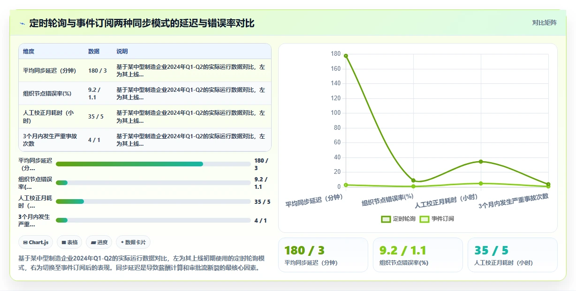Open the 180 / 3 平均同步延迟 data card

point(323,255)
